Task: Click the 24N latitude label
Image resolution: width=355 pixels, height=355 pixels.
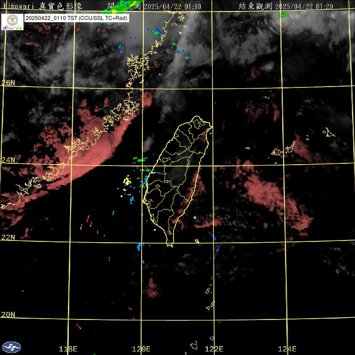Action: point(8,160)
